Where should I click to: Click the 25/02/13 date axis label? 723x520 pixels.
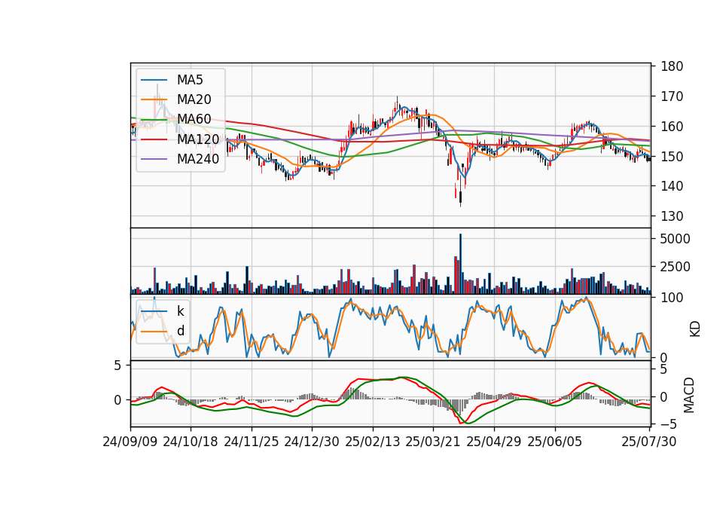click(373, 442)
